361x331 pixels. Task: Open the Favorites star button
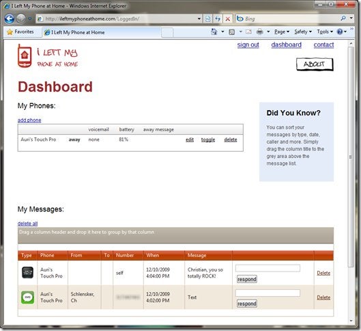[x=20, y=32]
